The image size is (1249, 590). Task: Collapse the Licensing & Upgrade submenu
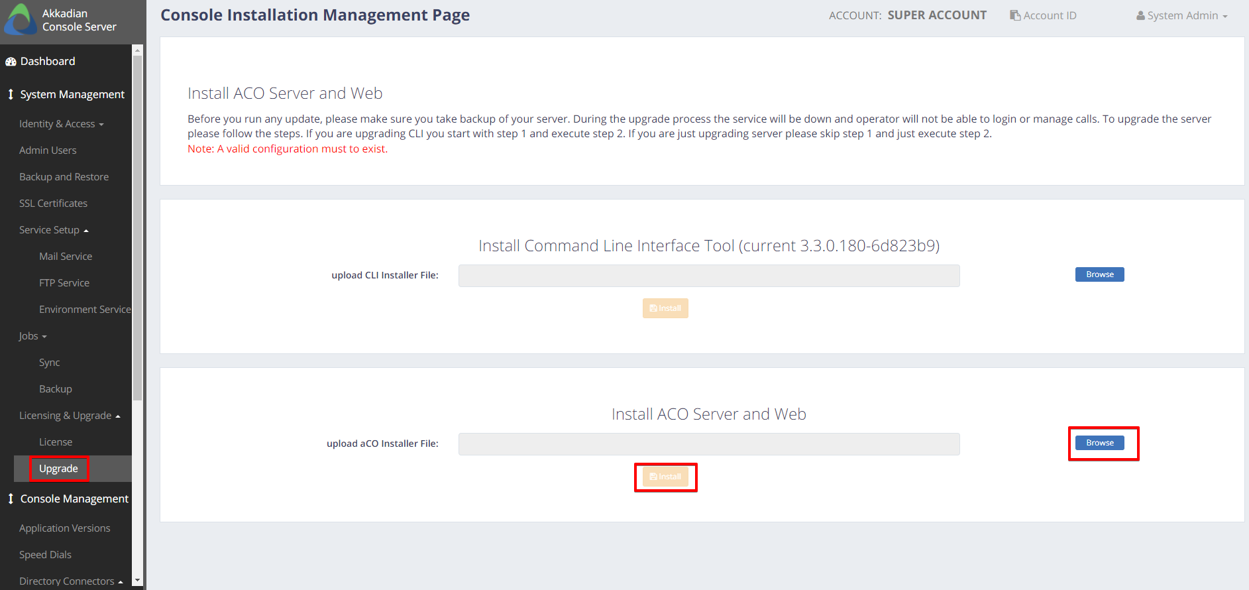click(x=70, y=416)
